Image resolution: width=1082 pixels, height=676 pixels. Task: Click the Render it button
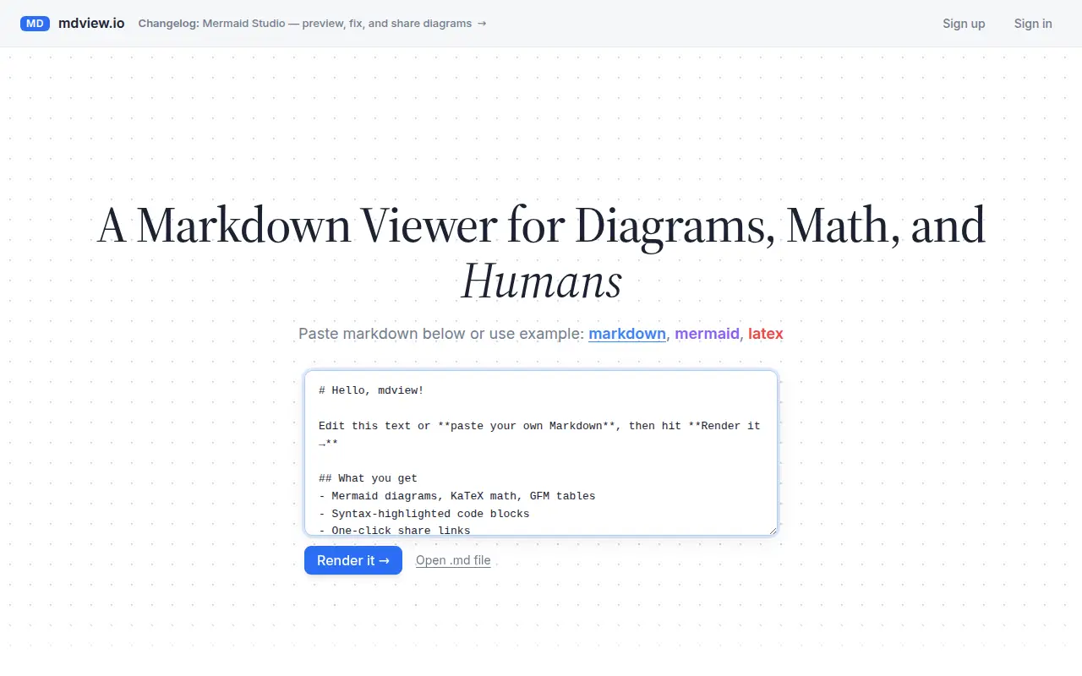(x=353, y=560)
